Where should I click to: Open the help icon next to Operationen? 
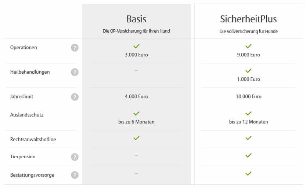[75, 48]
